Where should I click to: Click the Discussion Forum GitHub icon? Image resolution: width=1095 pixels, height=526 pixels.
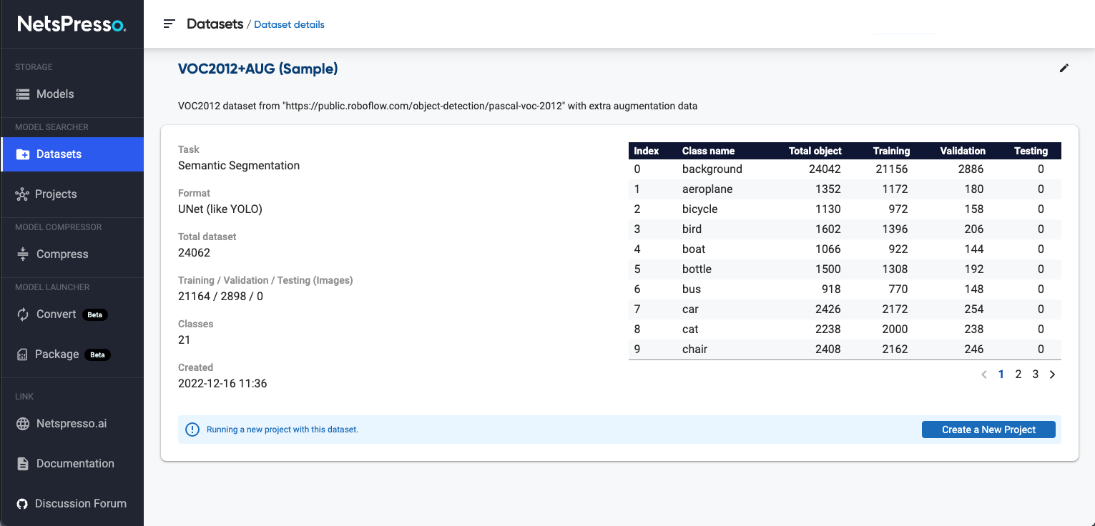click(22, 504)
